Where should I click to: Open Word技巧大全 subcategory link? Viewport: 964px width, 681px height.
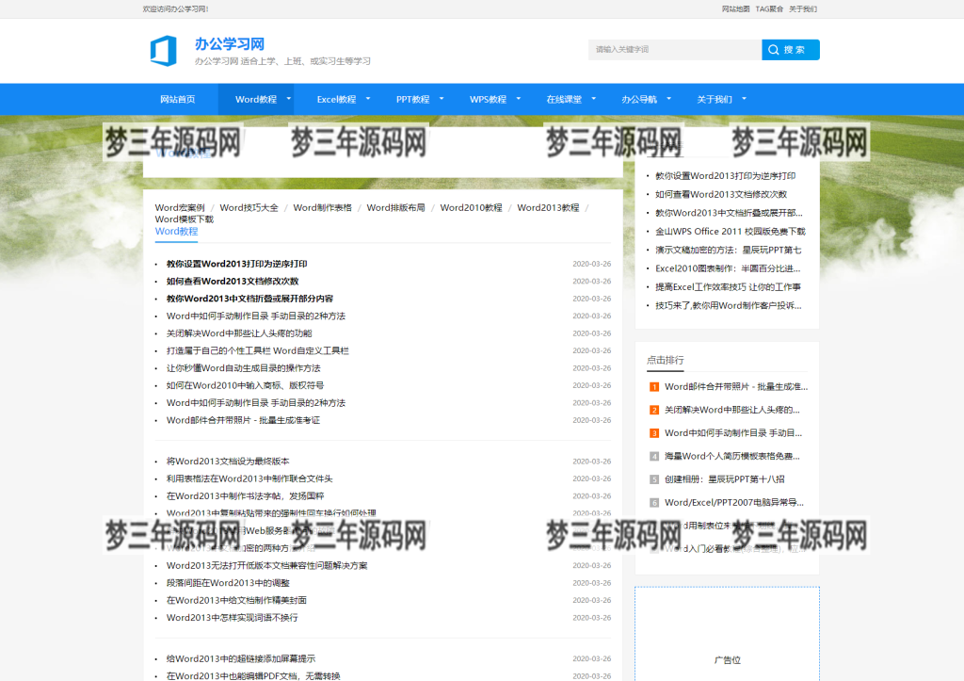click(249, 208)
